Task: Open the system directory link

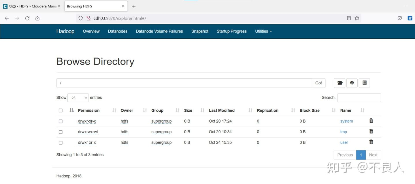Action: click(x=346, y=121)
